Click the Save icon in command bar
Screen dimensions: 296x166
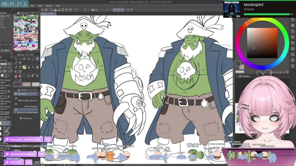pos(59,10)
